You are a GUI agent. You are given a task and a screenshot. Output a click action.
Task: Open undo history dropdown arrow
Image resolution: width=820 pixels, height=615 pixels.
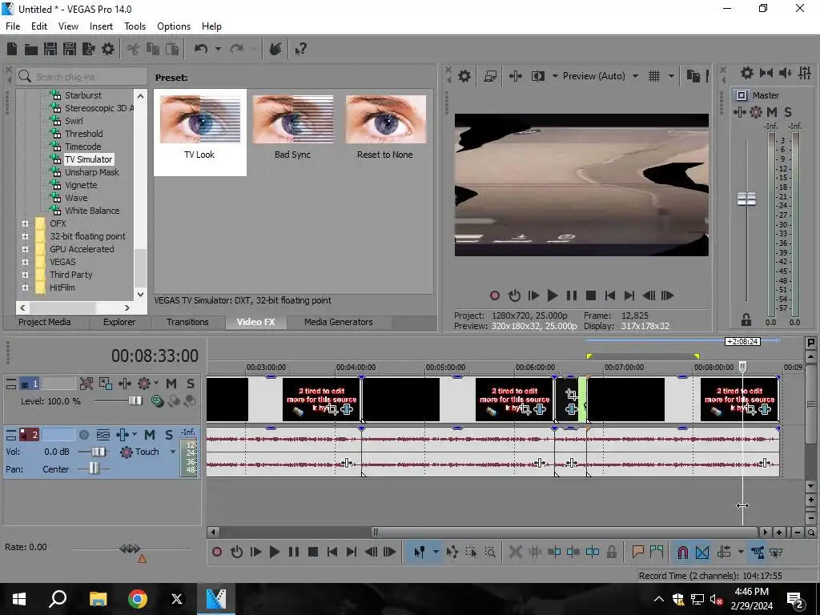click(218, 49)
